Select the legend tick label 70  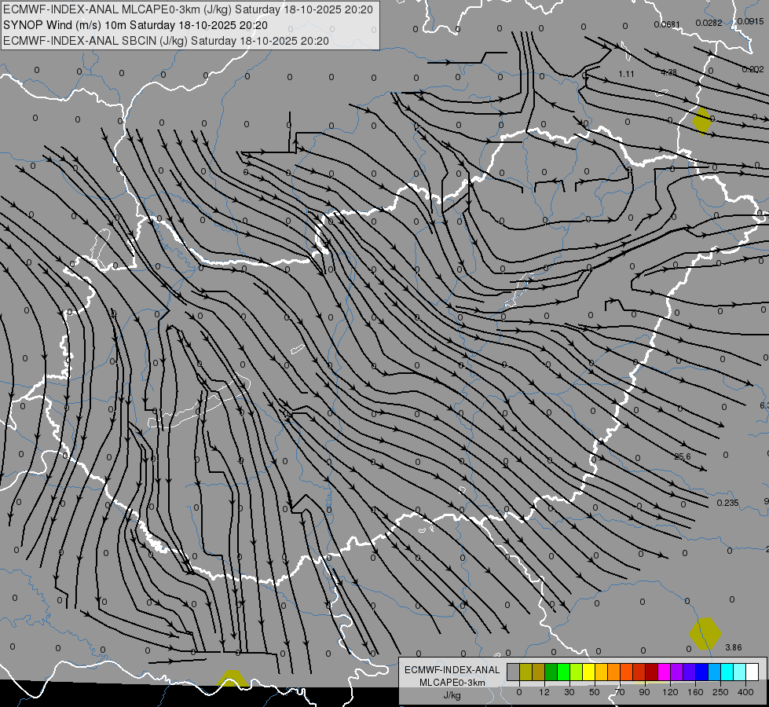point(620,692)
